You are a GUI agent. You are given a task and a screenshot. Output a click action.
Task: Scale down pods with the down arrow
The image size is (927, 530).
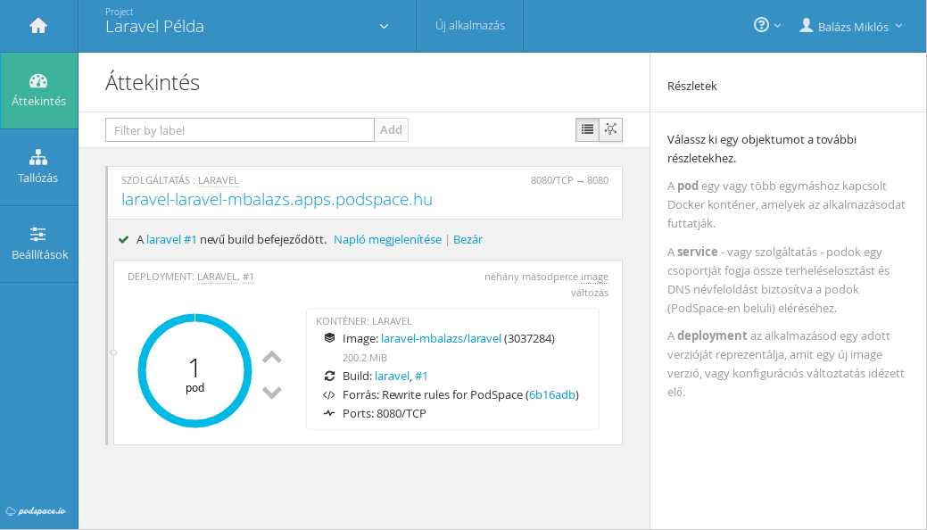click(272, 393)
